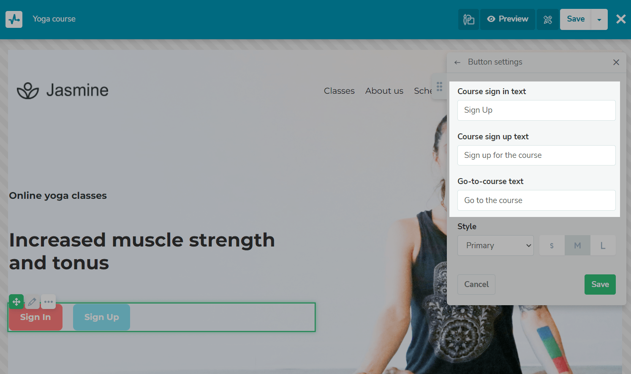Viewport: 631px width, 374px height.
Task: Click the Cancel button in settings
Action: [476, 285]
